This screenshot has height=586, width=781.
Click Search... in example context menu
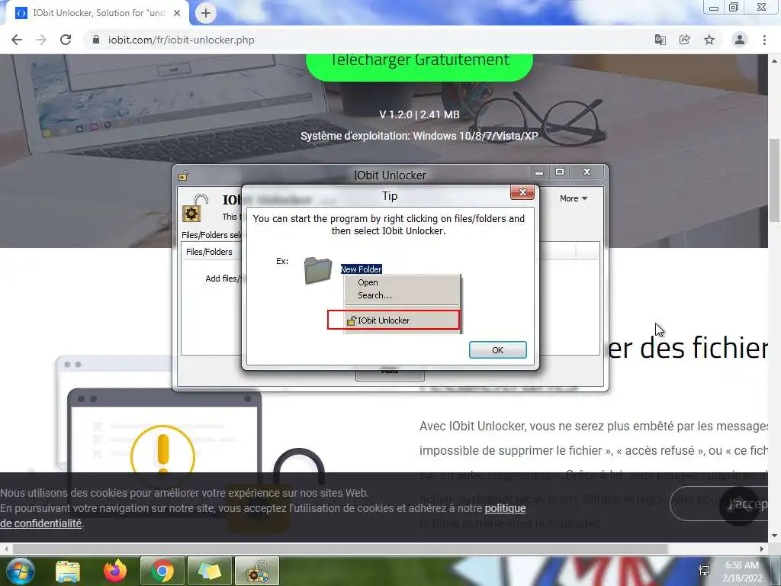374,295
